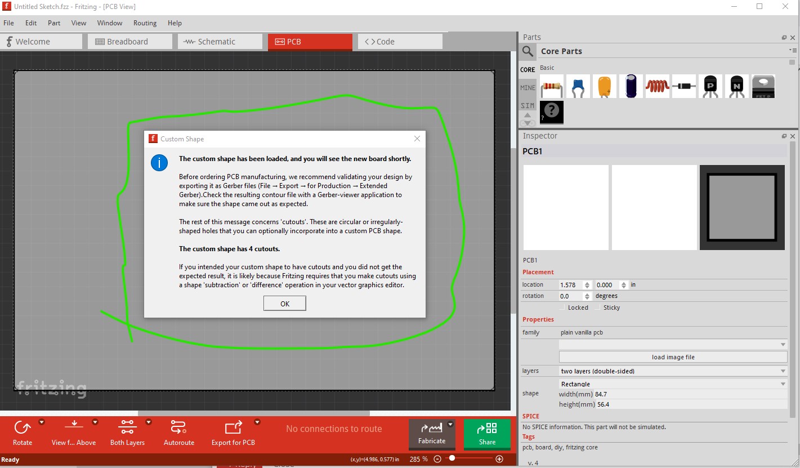Click the Fabricate button icon
The height and width of the screenshot is (468, 800).
pyautogui.click(x=431, y=429)
